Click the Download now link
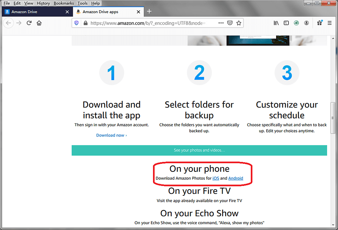 pos(111,135)
